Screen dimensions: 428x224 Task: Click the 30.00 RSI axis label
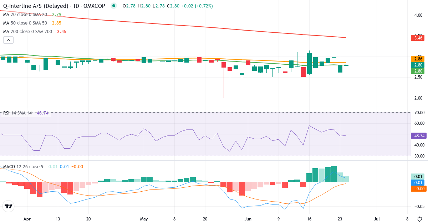[x=419, y=156]
